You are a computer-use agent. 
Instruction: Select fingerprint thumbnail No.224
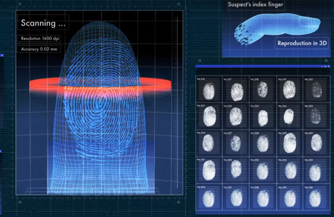coord(289,116)
